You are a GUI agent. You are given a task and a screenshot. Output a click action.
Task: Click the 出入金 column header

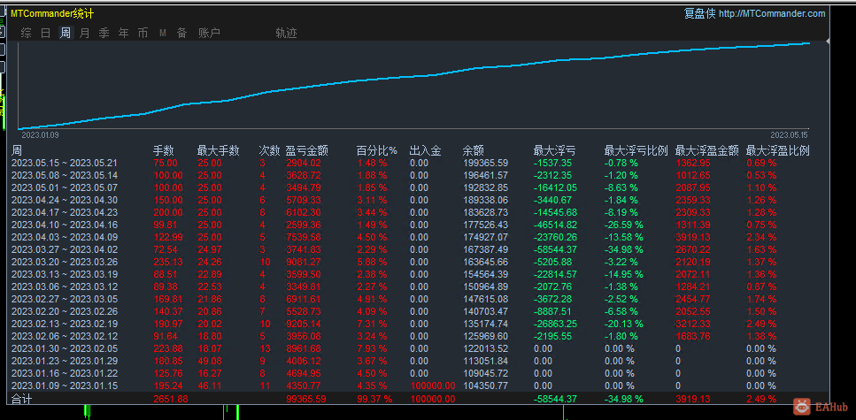(x=425, y=150)
